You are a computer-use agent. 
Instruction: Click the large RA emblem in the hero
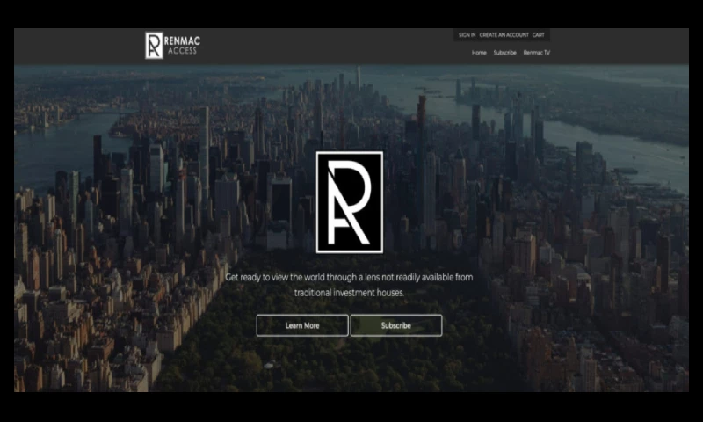(x=349, y=202)
